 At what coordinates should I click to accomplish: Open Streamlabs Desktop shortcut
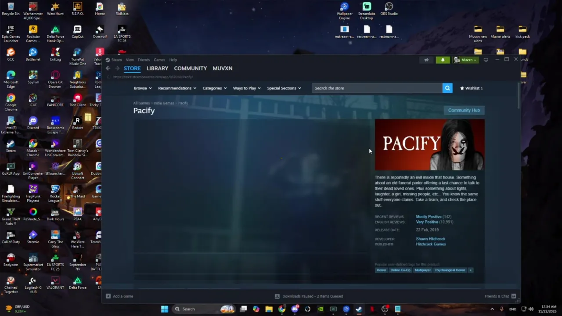click(x=367, y=11)
